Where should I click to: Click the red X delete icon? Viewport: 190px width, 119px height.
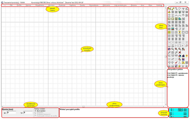[x=180, y=52]
